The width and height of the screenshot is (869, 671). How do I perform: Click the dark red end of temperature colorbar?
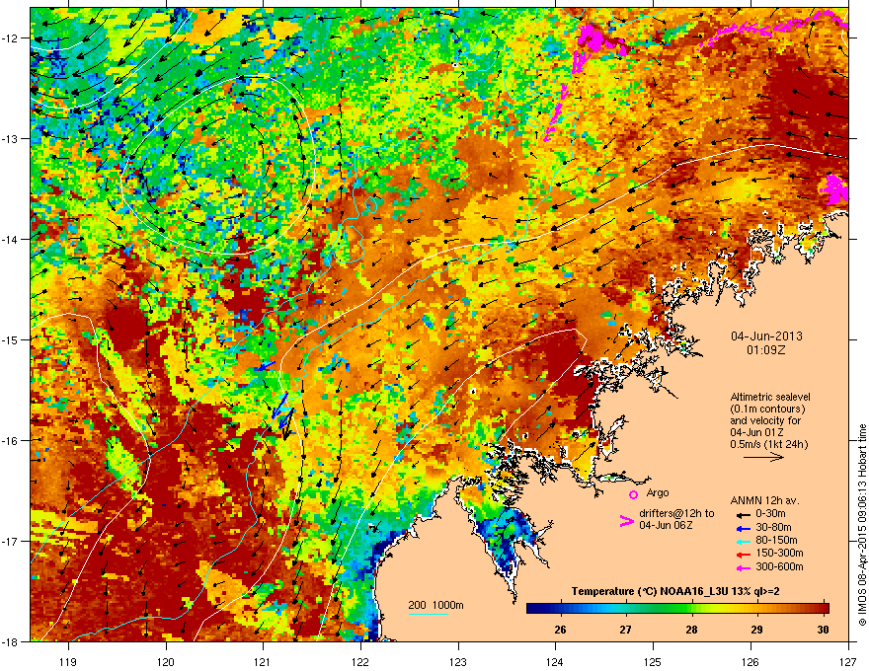[823, 608]
